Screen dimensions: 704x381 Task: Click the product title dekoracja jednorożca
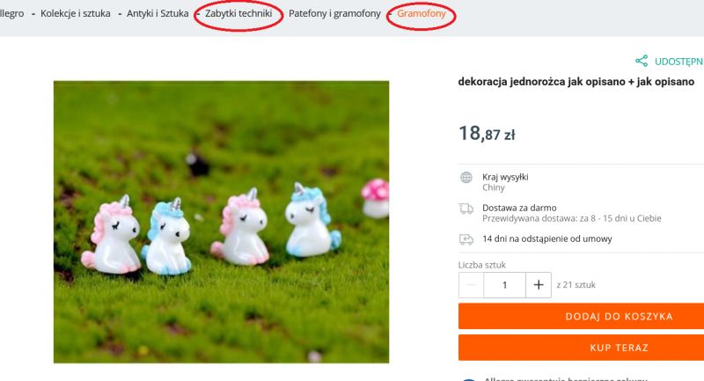[x=576, y=82]
